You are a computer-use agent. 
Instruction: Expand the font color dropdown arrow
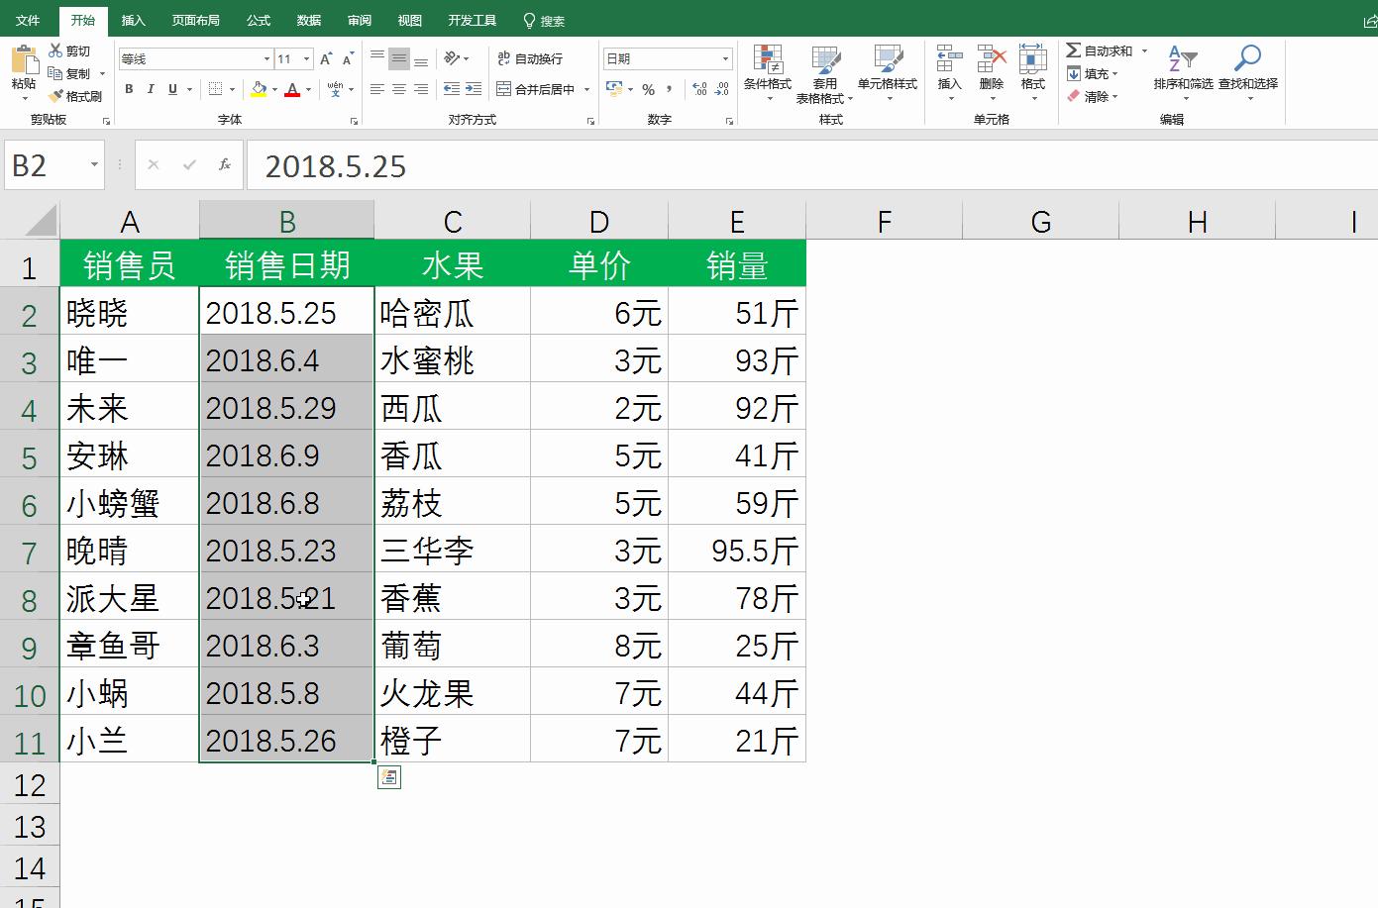pos(307,89)
